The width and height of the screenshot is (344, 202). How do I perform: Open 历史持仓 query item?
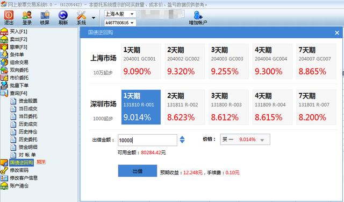click(28, 131)
